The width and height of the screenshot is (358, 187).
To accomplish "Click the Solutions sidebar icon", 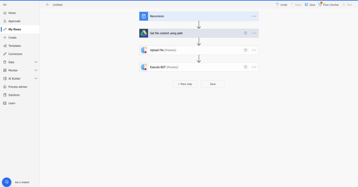I will tap(5, 95).
